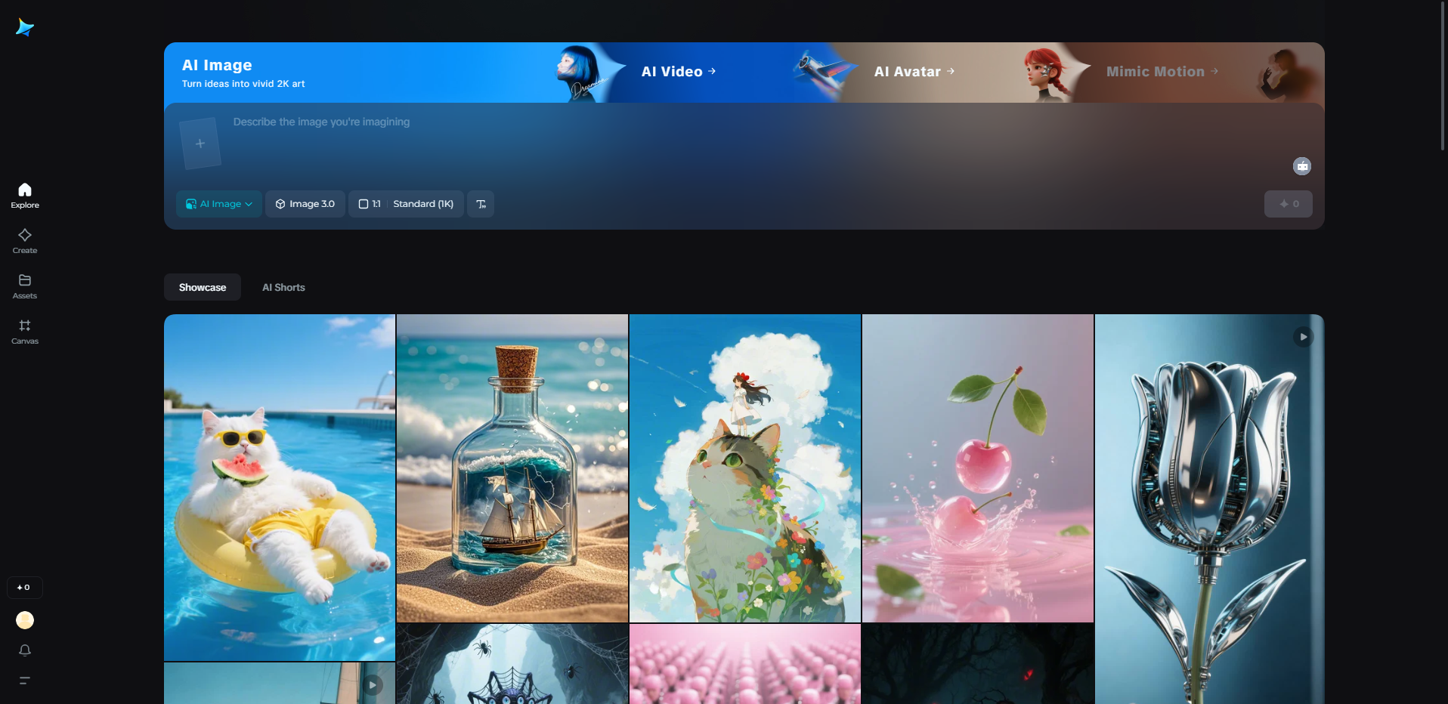Screen dimensions: 1448x704
Task: Open the text style options icon
Action: [x=481, y=203]
